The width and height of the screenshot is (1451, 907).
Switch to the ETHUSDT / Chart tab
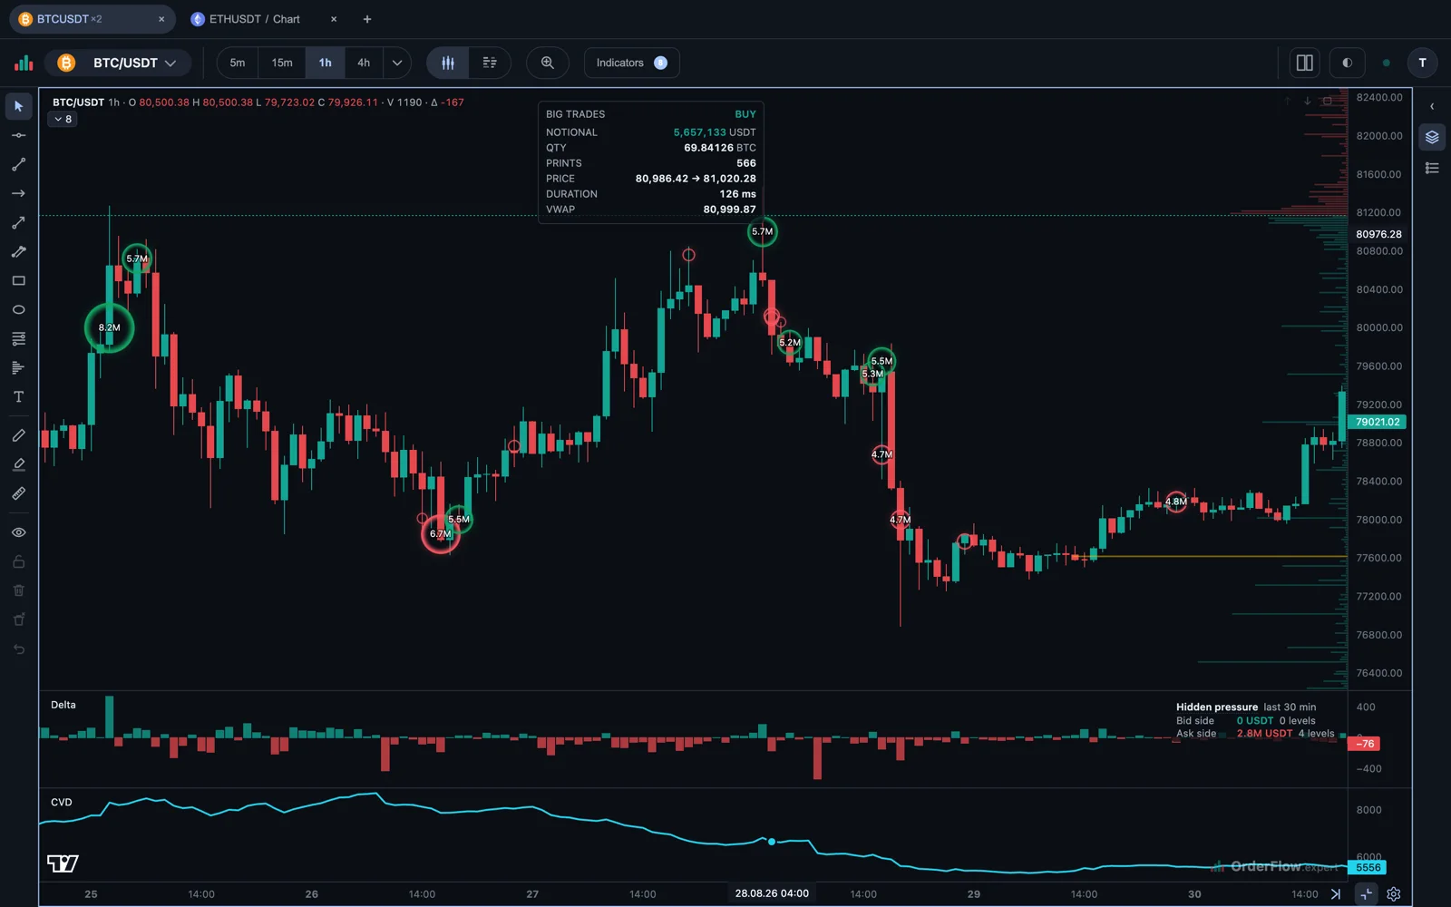coord(254,19)
